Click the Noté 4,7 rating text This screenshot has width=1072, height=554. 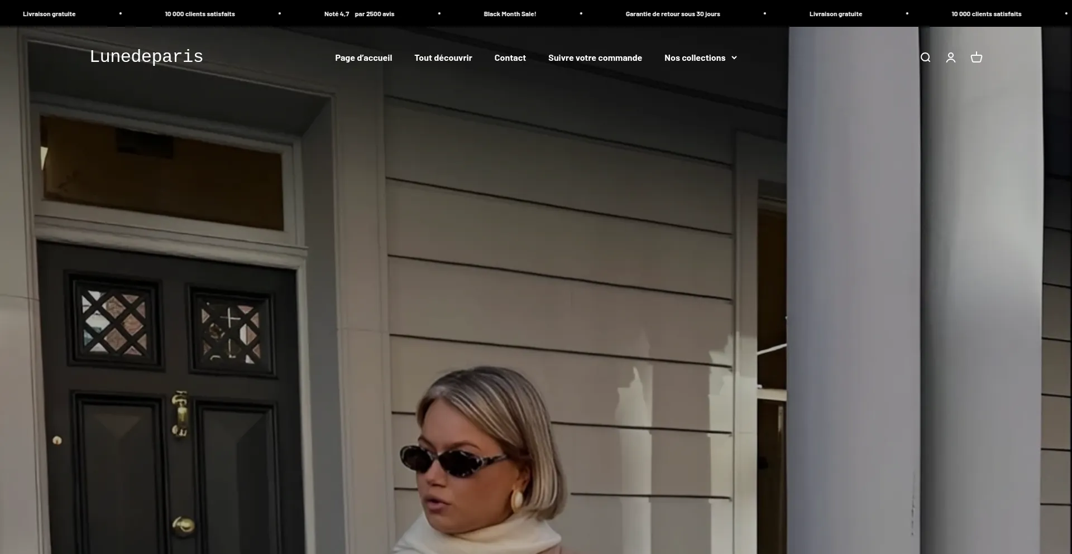point(337,14)
